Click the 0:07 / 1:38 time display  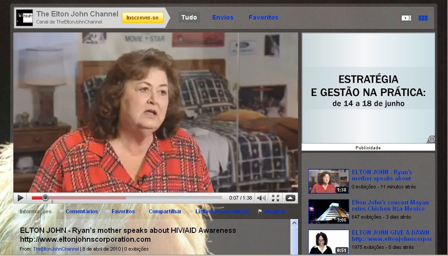(241, 198)
